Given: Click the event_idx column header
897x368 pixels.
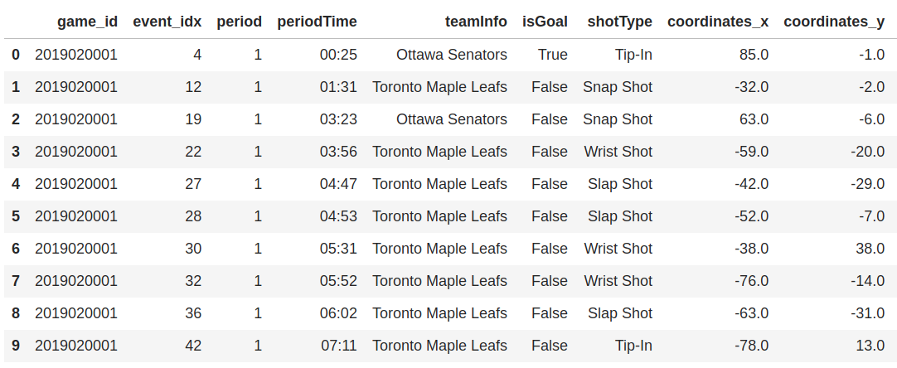Looking at the screenshot, I should (167, 22).
